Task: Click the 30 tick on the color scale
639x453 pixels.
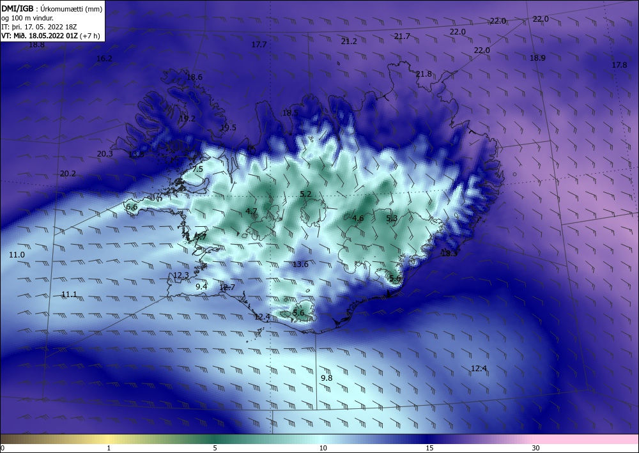Action: (x=535, y=448)
